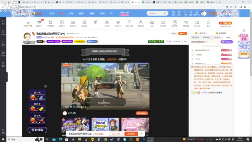
Task: Click the USD/CNY ticker widget in taskbar
Action: (x=193, y=139)
